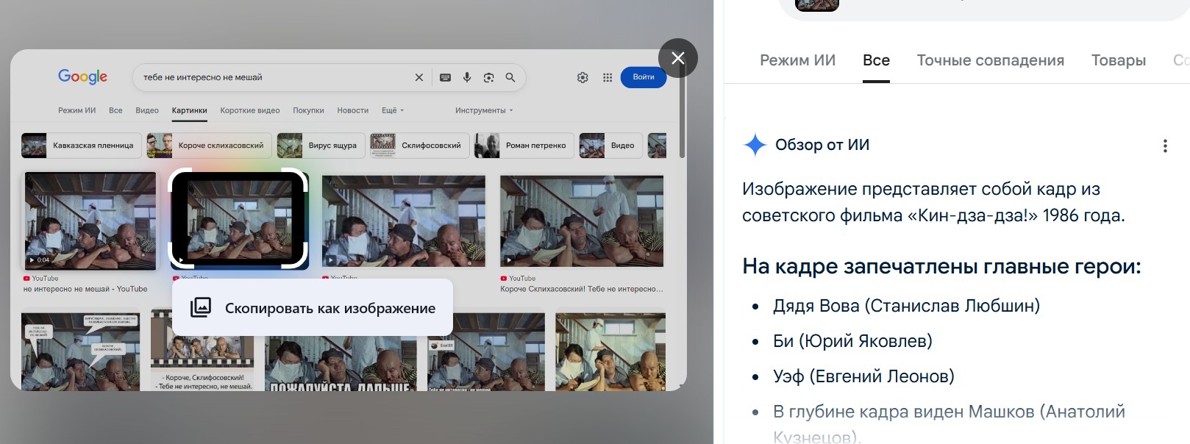Click the page vertical scrollbar

tap(683, 110)
